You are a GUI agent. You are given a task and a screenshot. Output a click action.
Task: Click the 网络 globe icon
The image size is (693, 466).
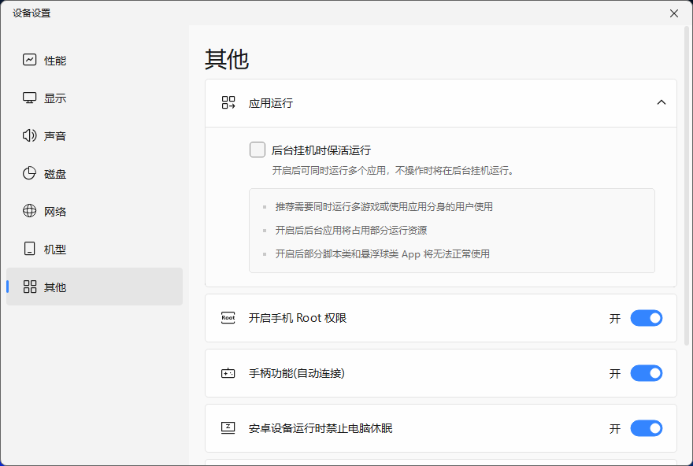[x=30, y=211]
